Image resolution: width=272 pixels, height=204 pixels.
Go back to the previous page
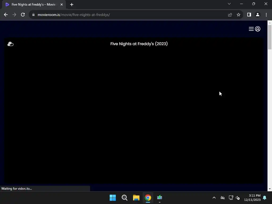[6, 15]
